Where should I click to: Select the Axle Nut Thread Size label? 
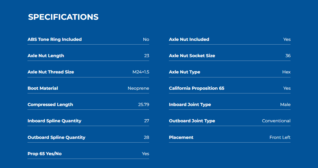click(51, 72)
